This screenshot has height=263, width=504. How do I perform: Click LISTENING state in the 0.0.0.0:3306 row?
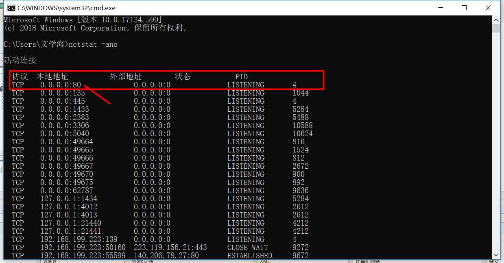(246, 126)
